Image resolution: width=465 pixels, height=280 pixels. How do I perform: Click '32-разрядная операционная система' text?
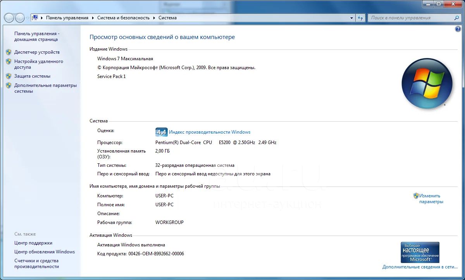(195, 165)
